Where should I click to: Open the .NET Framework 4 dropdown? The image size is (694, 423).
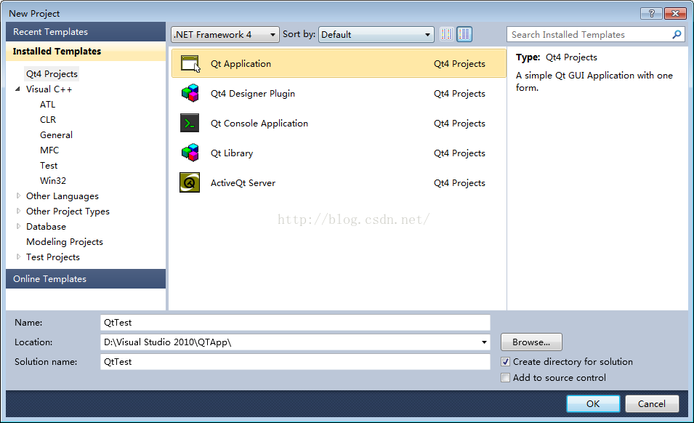pos(225,34)
